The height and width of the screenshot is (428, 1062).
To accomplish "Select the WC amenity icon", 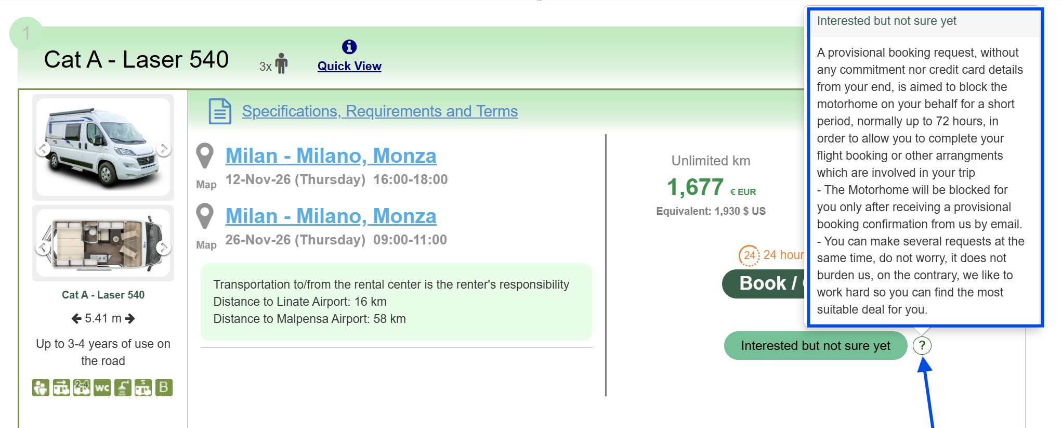I will [x=102, y=387].
